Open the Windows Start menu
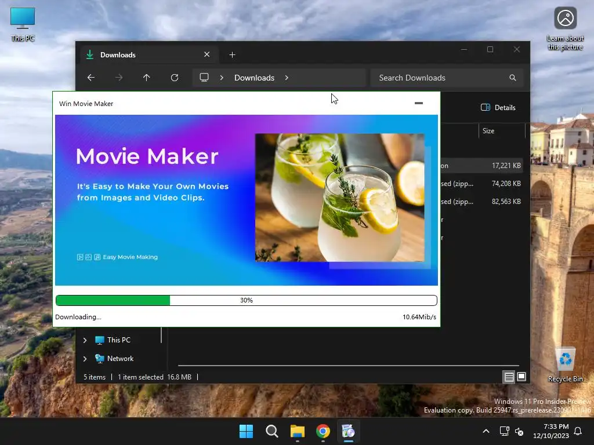The image size is (594, 445). pyautogui.click(x=246, y=431)
